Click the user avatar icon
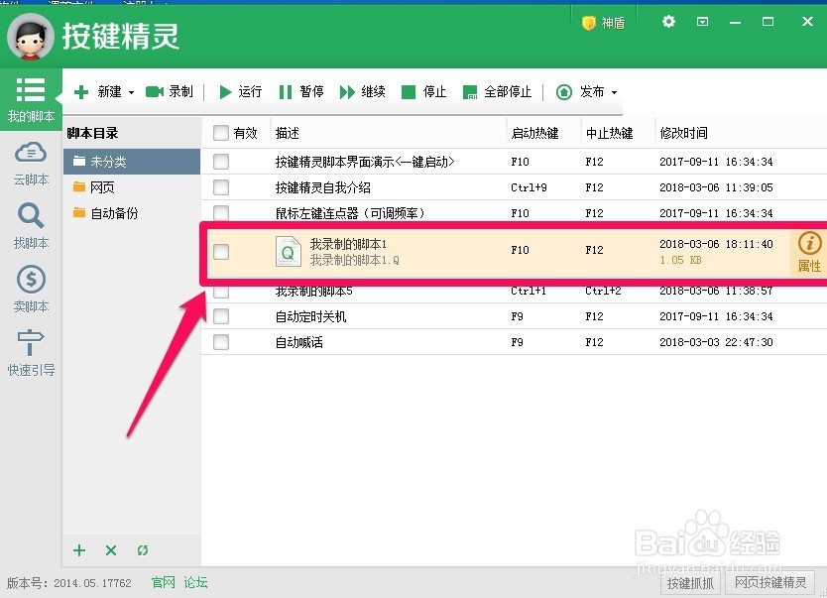The width and height of the screenshot is (827, 598). click(31, 38)
